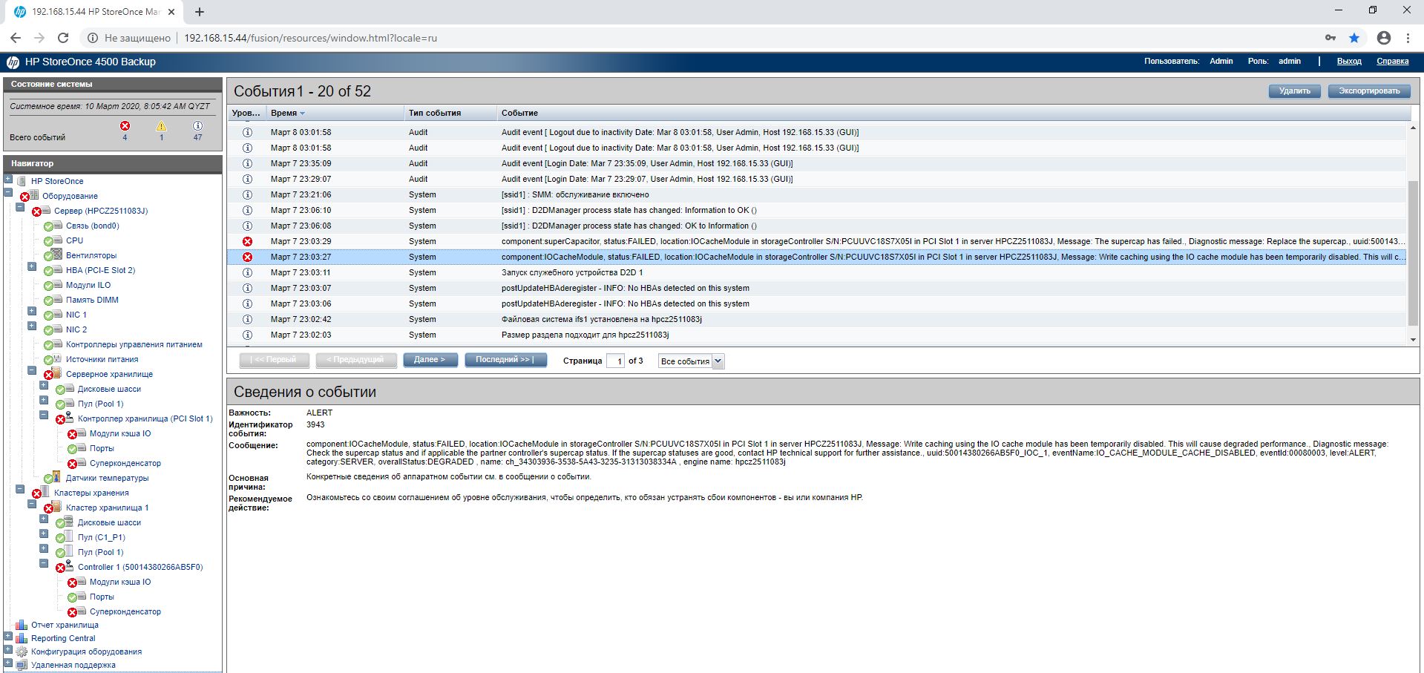The image size is (1424, 673).
Task: Click the yellow warning count icon
Action: coord(161,126)
